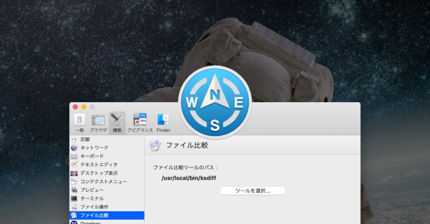Viewport: 430px width, 224px height.
Task: Choose キーボード in the settings list
Action: (92, 156)
